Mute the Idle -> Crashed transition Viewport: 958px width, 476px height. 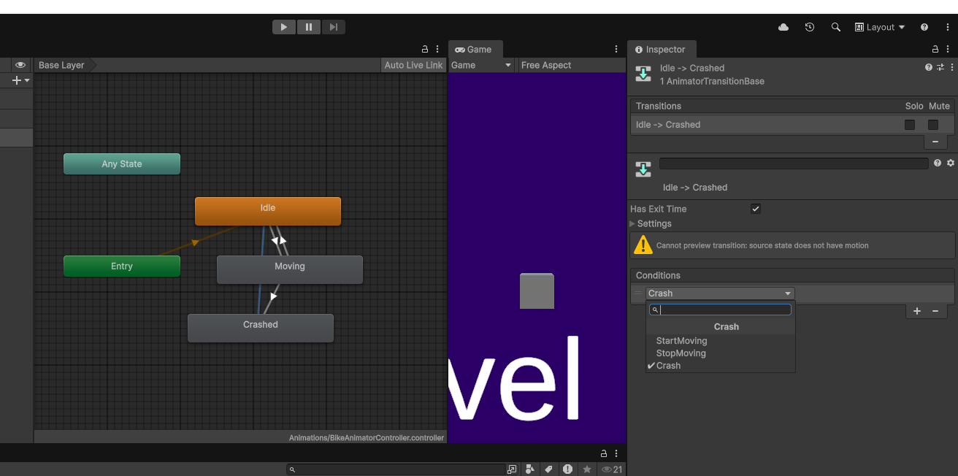coord(932,124)
